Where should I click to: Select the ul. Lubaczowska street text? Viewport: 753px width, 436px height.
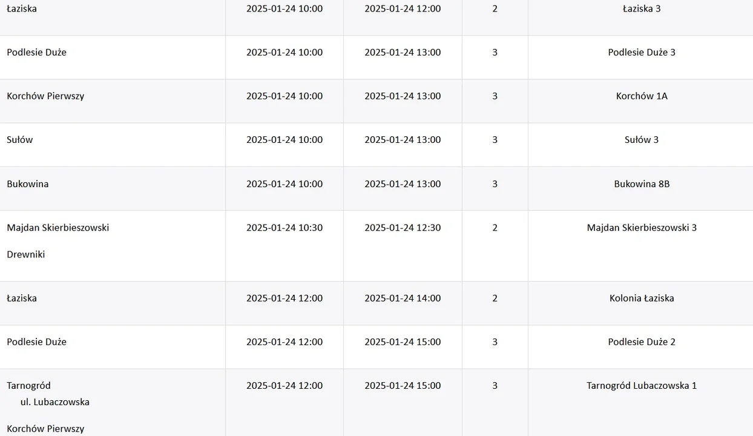tap(55, 402)
